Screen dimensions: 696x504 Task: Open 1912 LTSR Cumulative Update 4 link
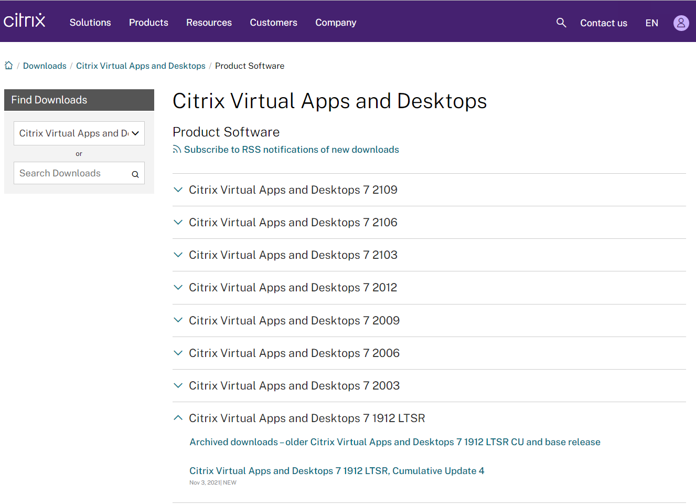pos(337,471)
